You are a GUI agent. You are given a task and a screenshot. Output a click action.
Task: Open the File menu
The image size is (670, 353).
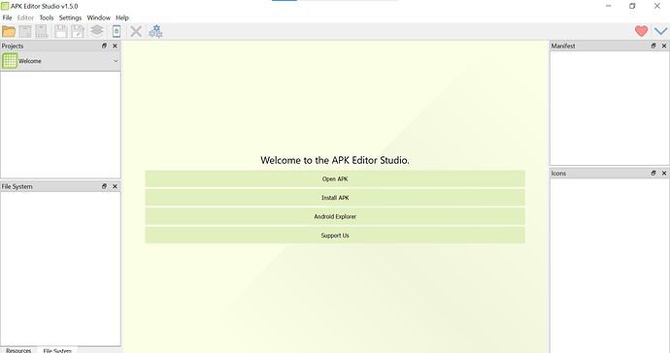[7, 17]
